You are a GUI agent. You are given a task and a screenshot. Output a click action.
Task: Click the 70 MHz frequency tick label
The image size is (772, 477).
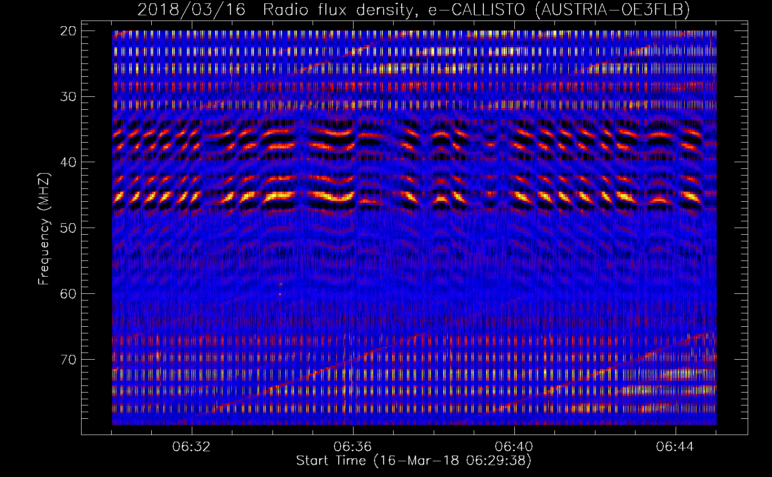coord(68,360)
